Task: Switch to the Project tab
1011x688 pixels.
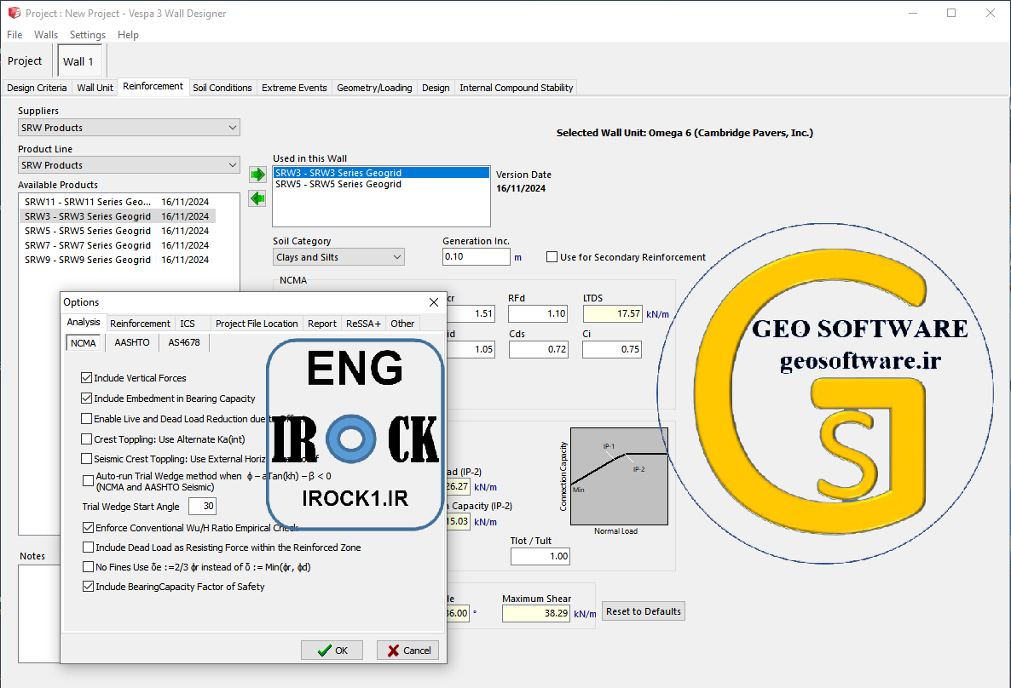Action: coord(25,61)
